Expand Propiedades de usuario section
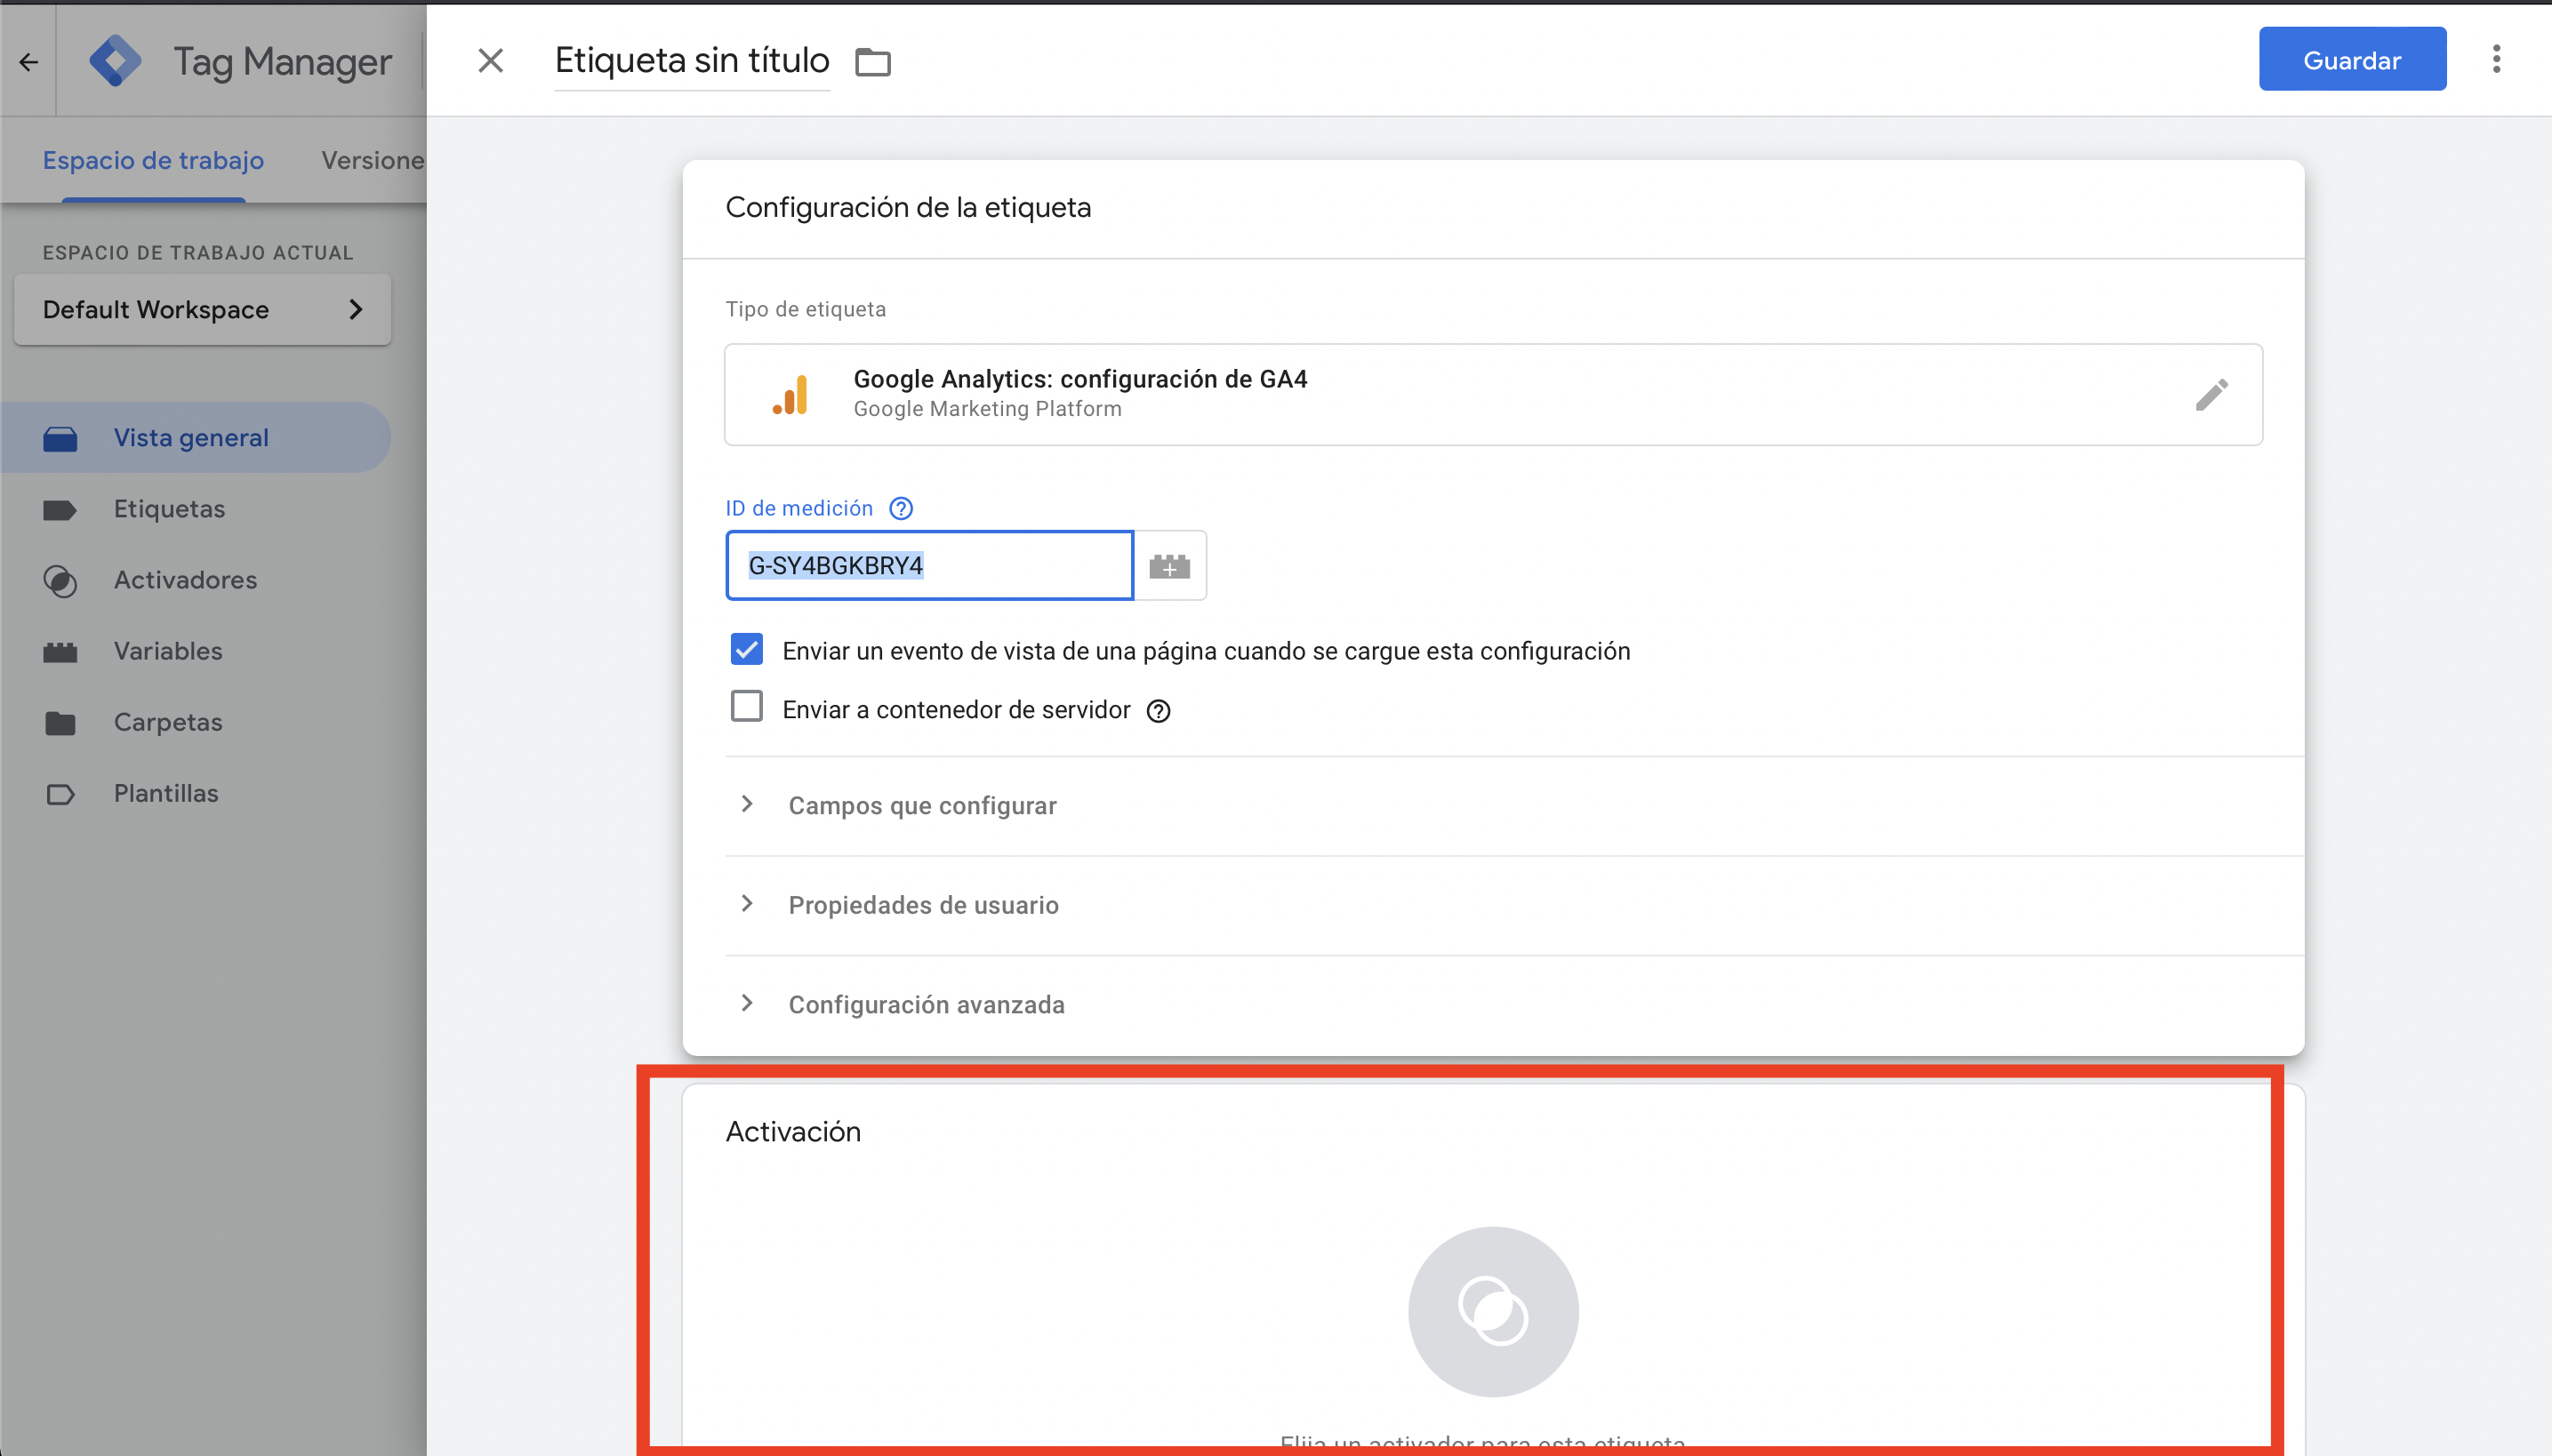Image resolution: width=2552 pixels, height=1456 pixels. (x=922, y=904)
